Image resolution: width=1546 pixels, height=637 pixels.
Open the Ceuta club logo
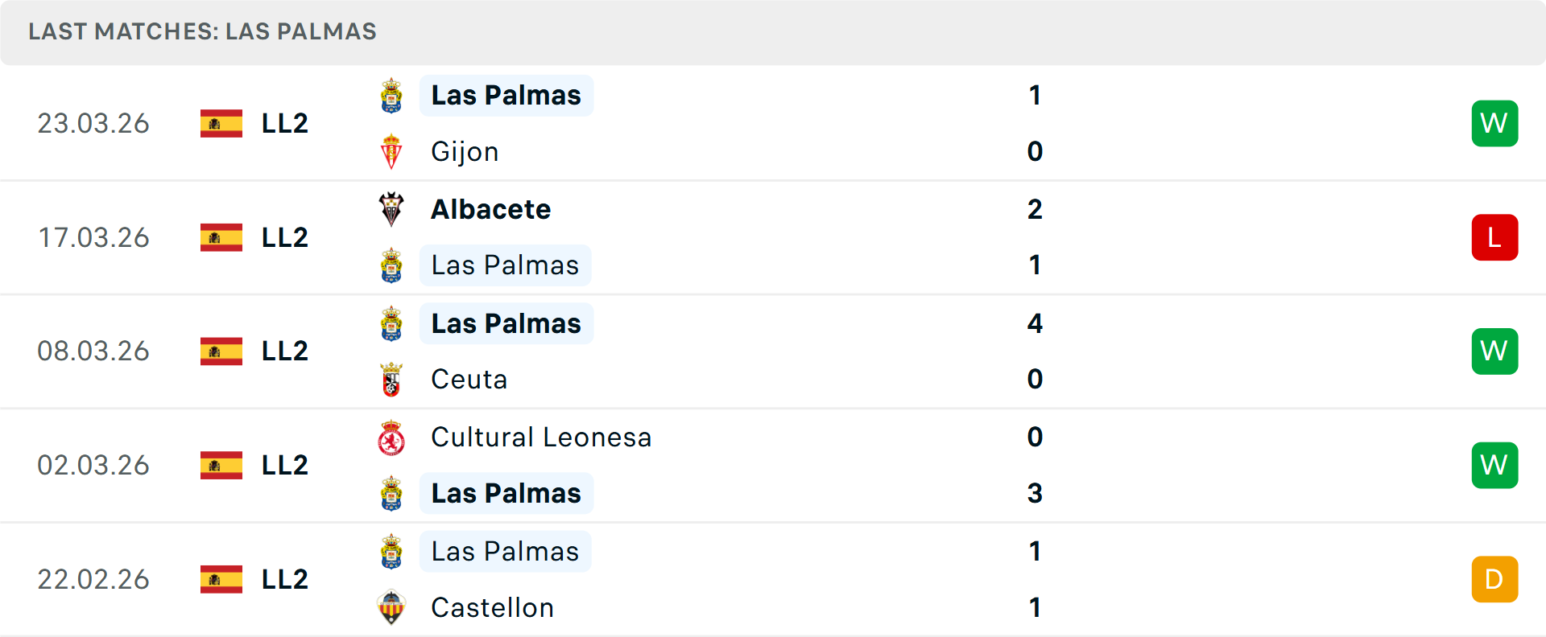pyautogui.click(x=391, y=379)
